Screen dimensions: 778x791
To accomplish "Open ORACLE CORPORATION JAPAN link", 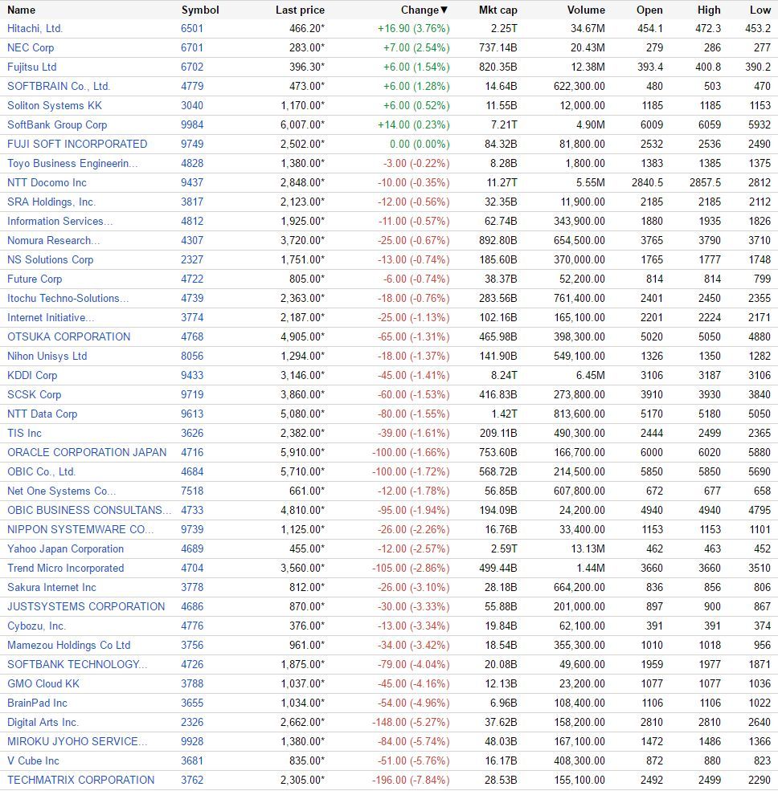I will [87, 452].
